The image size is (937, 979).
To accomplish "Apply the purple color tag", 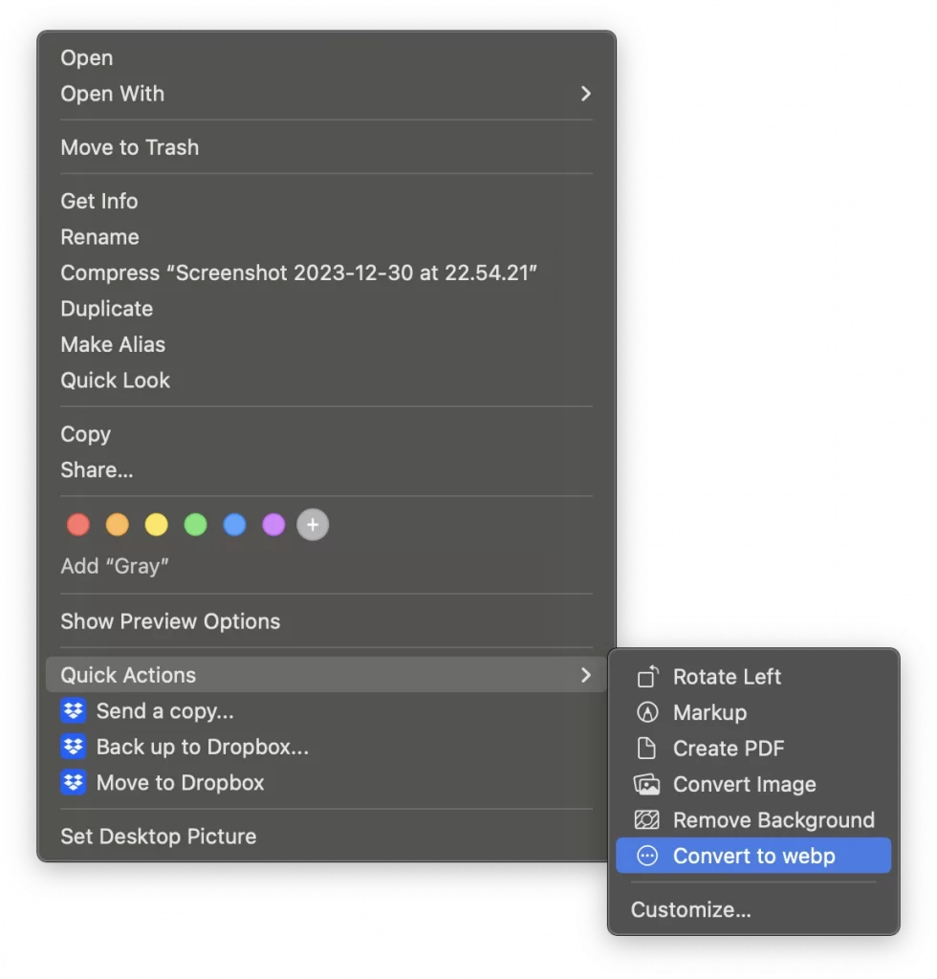I will pyautogui.click(x=273, y=525).
